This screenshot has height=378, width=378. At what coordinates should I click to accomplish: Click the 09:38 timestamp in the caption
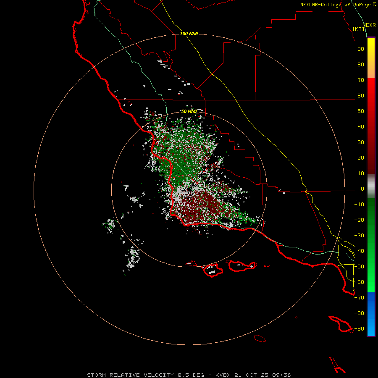click(282, 375)
